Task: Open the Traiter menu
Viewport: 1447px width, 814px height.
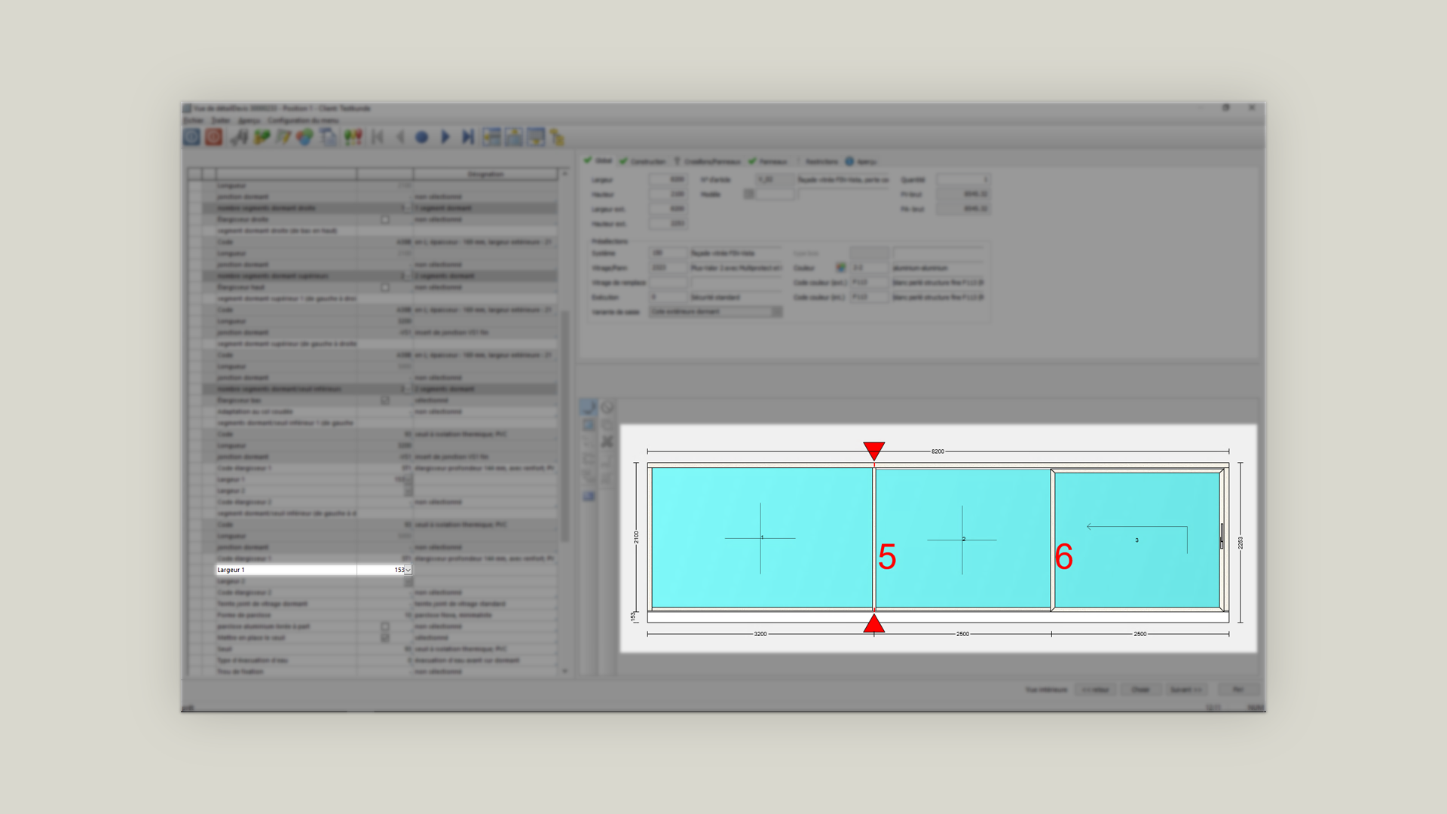Action: coord(221,121)
